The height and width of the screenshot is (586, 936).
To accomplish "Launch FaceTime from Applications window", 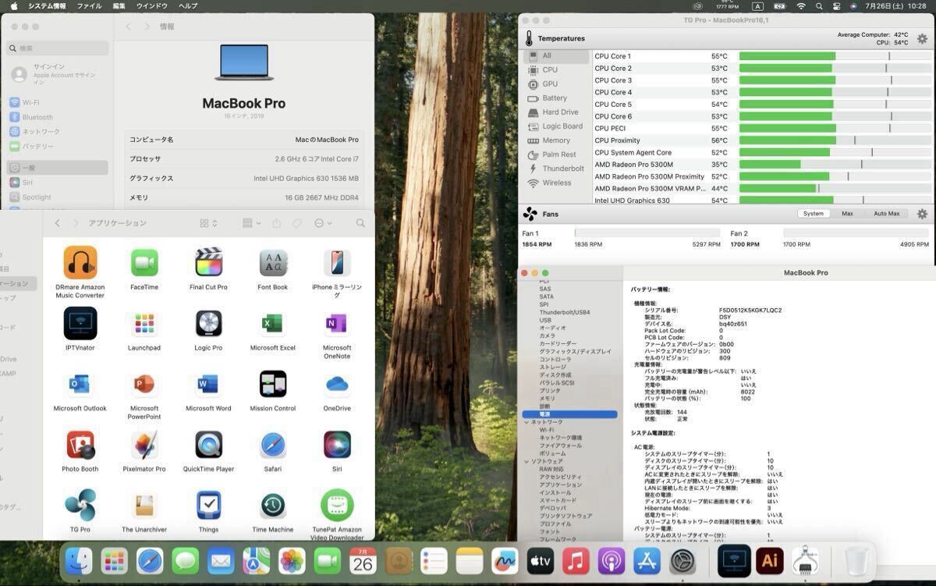I will click(144, 263).
